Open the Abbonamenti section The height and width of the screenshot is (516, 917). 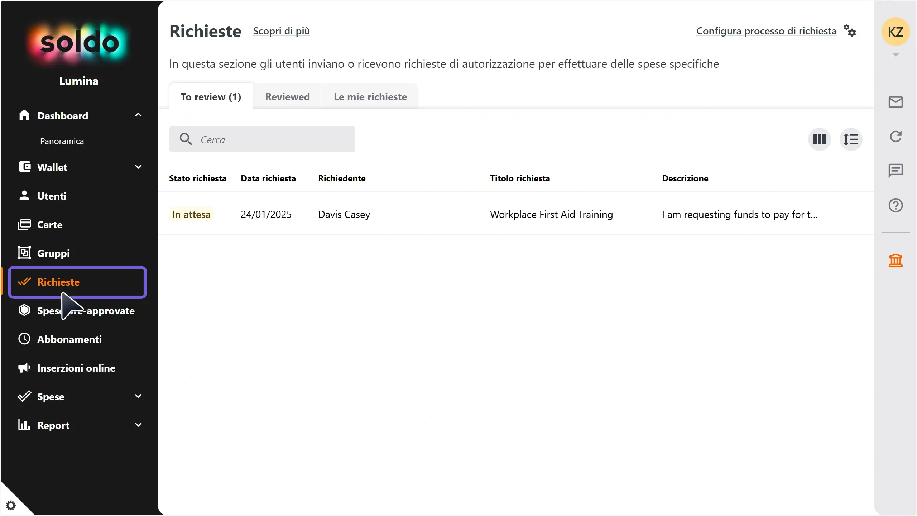pos(69,339)
